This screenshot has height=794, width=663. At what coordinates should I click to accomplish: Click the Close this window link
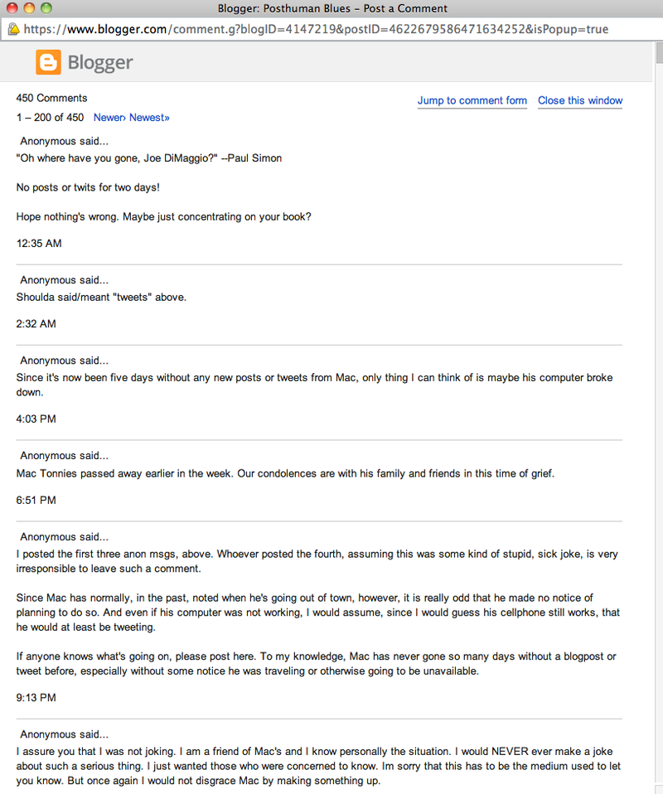(580, 100)
